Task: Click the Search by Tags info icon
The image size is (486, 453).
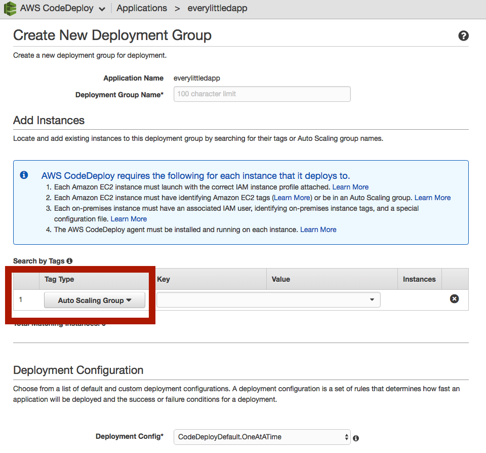Action: [x=69, y=261]
